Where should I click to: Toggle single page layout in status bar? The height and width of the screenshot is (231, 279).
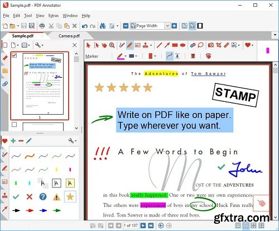238,225
